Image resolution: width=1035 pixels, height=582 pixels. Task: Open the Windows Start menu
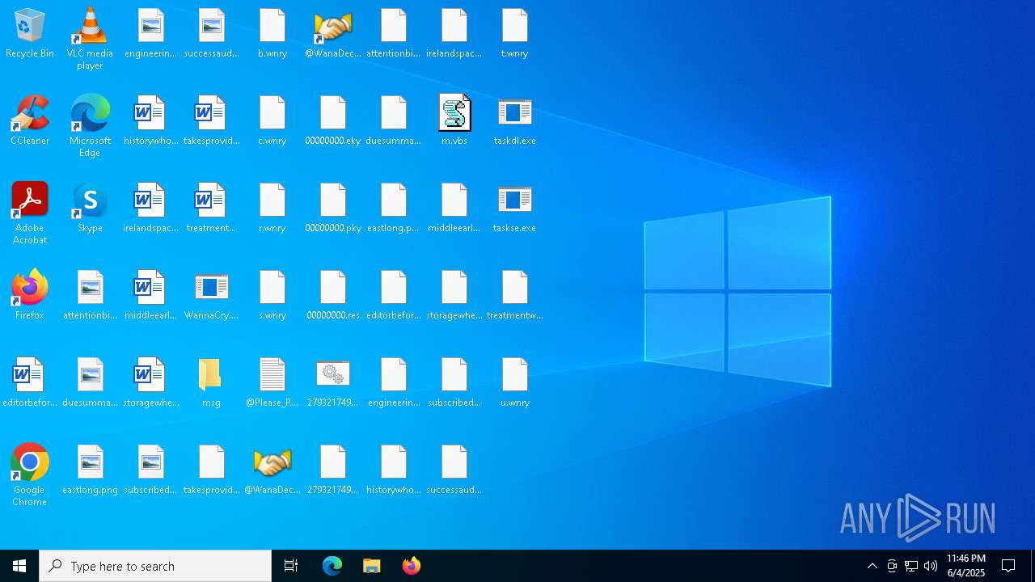coord(19,566)
